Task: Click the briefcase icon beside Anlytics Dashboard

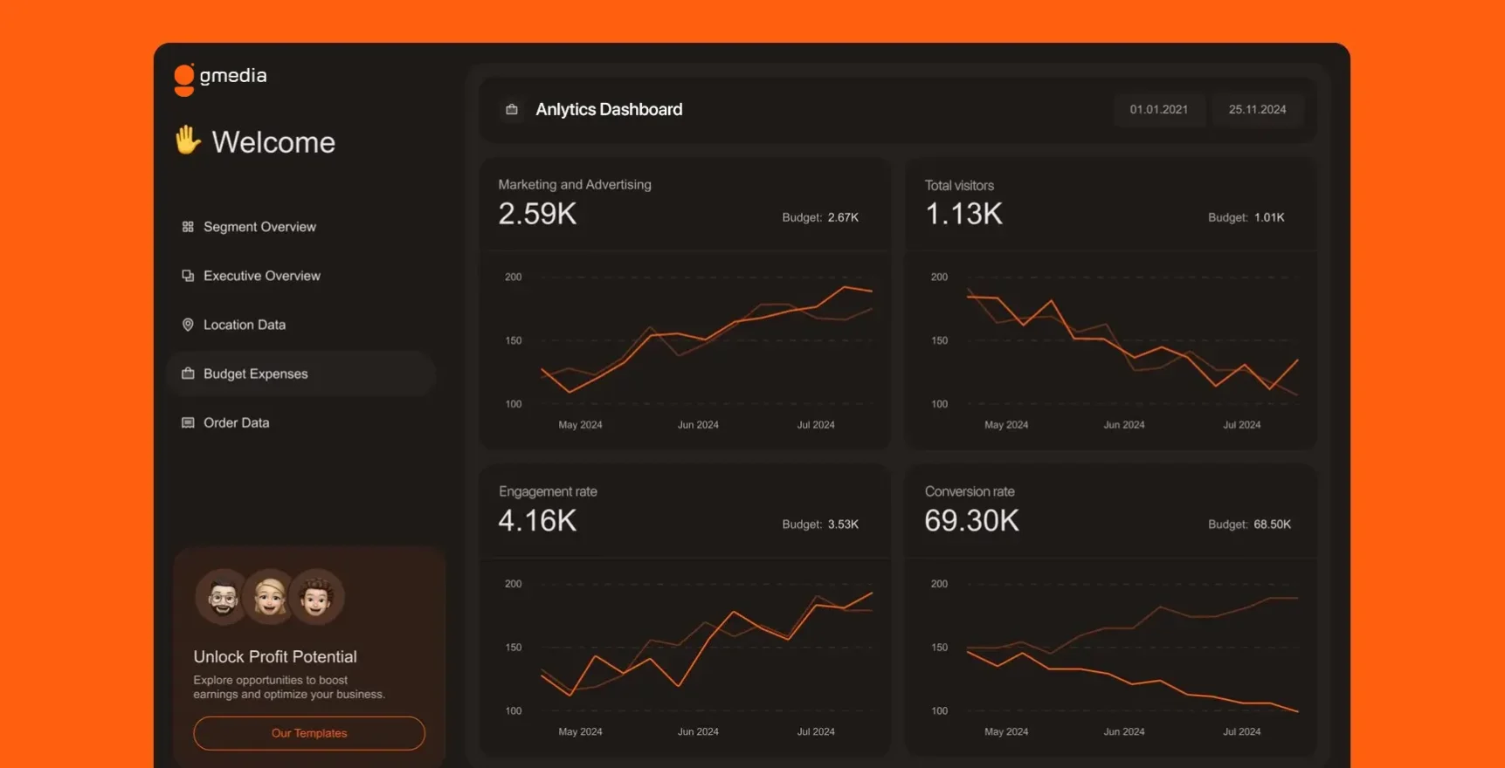Action: coord(512,109)
